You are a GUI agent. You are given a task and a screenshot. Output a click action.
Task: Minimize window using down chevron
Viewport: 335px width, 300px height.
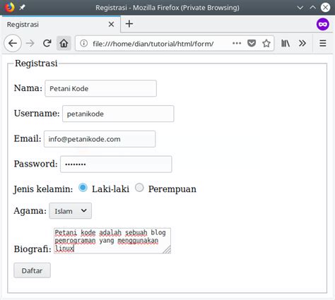[x=300, y=8]
